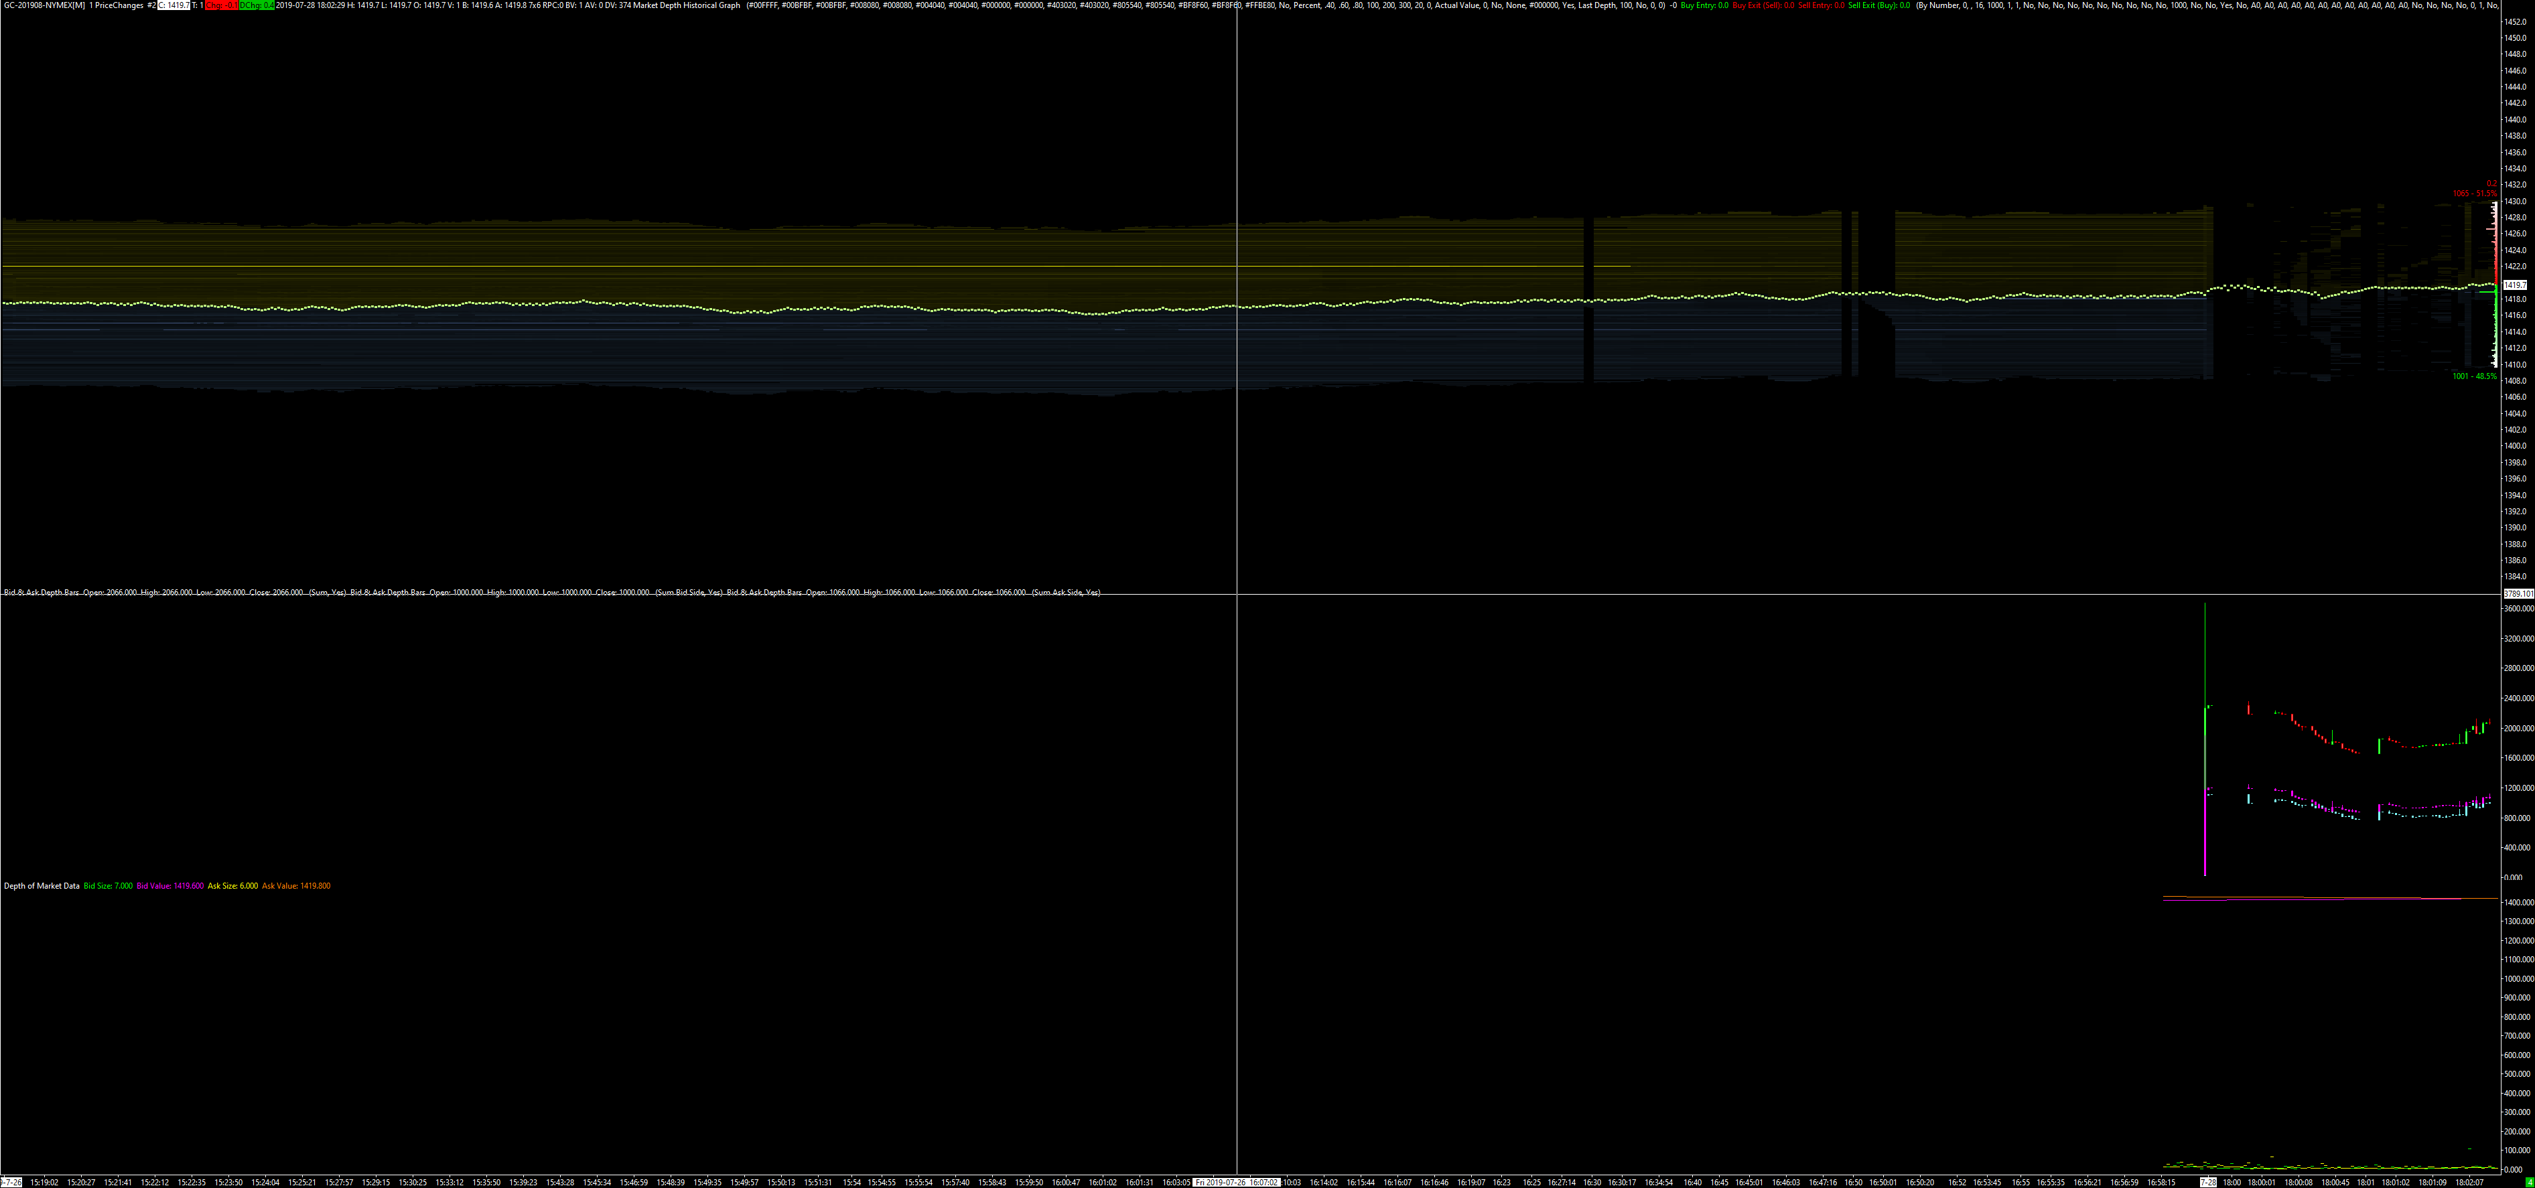2535x1188 pixels.
Task: Click the 16:30 time label on axis
Action: (x=1591, y=1182)
